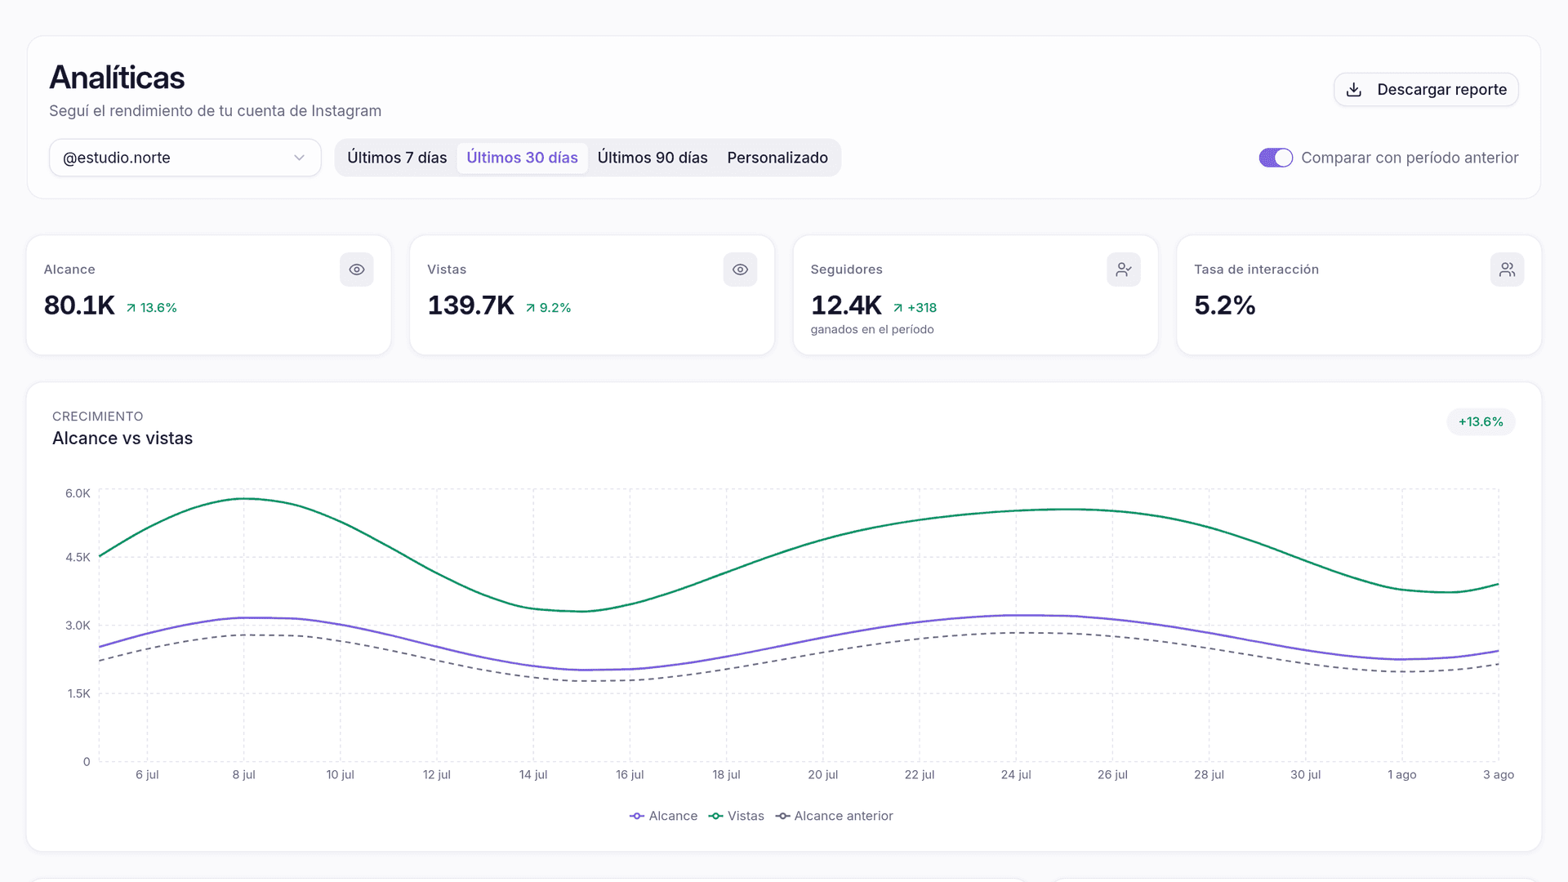Click the users icon on Tasa de interacción card
This screenshot has height=882, width=1568.
1508,269
